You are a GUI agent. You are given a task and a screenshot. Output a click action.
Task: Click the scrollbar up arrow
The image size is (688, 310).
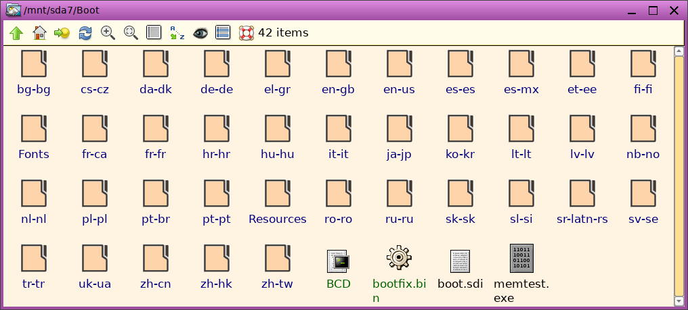pos(679,51)
